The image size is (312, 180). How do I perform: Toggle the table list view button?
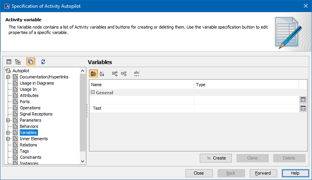[x=9, y=62]
